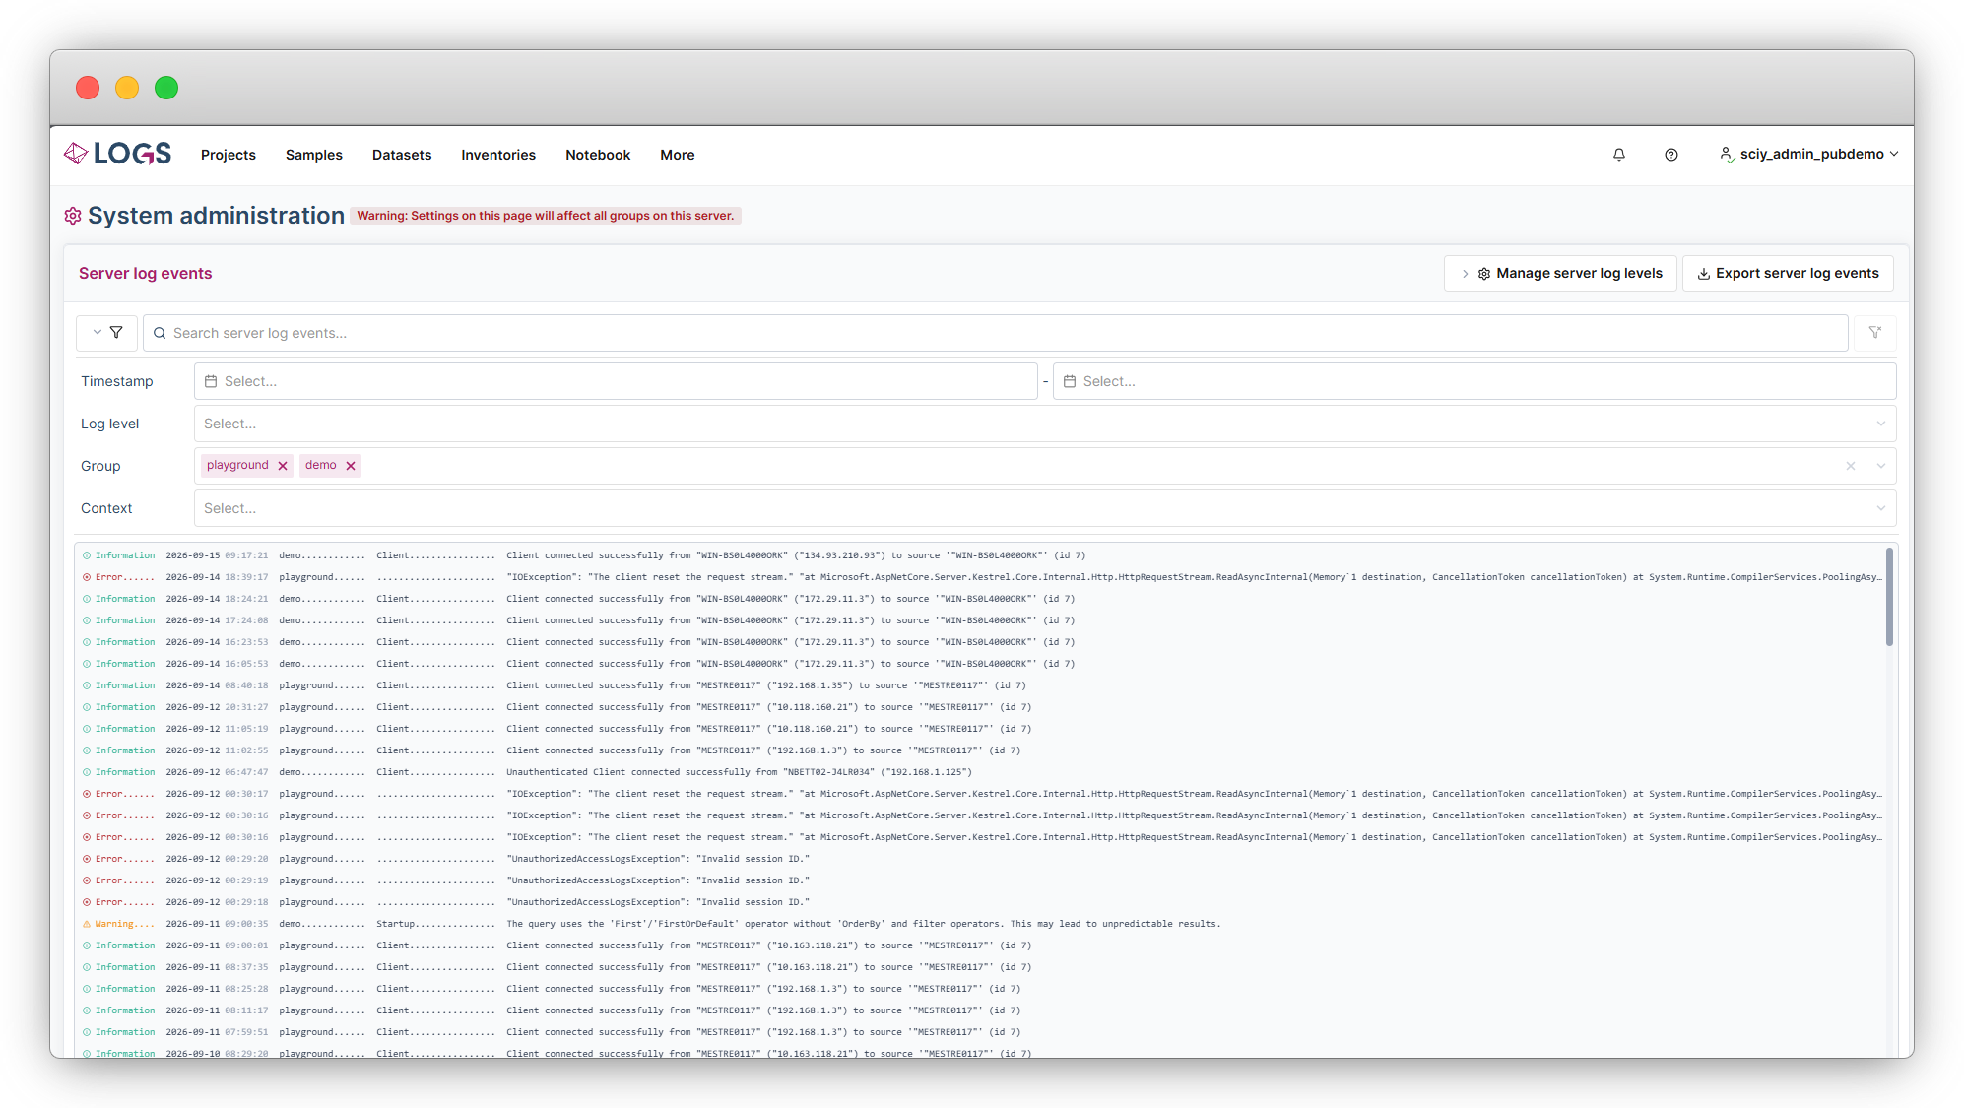Open the sciy_admin_pubdemo user menu
The width and height of the screenshot is (1964, 1108).
pyautogui.click(x=1808, y=155)
